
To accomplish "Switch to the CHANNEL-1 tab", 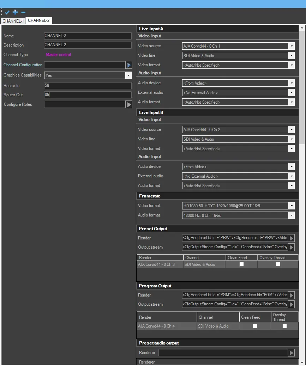I will point(13,21).
